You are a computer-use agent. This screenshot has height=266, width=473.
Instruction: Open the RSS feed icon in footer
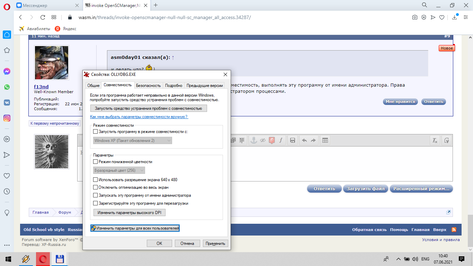(454, 230)
